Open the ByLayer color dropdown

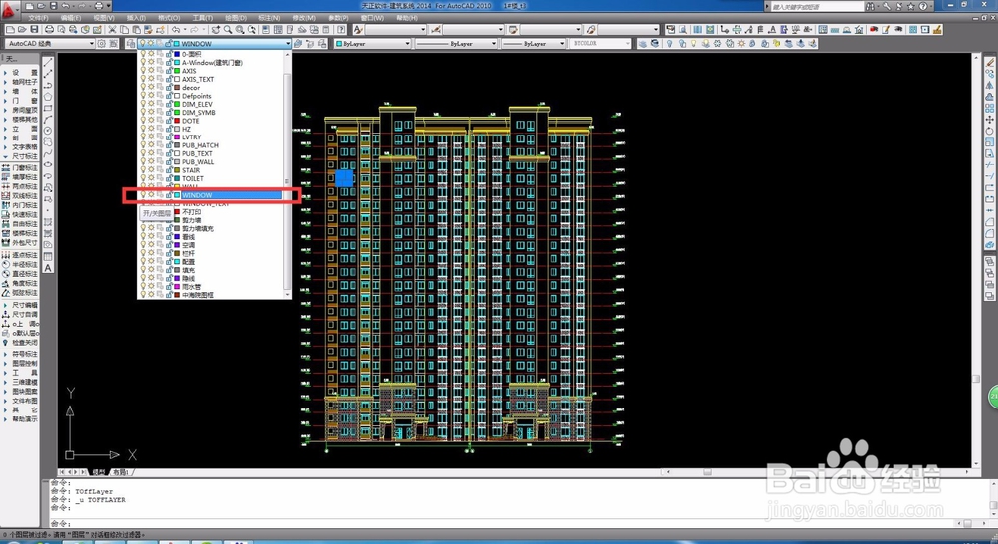click(x=408, y=43)
